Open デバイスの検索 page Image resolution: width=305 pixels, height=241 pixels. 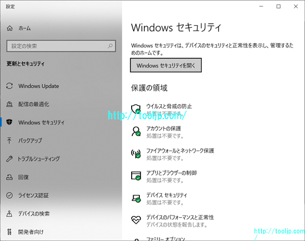tap(34, 214)
